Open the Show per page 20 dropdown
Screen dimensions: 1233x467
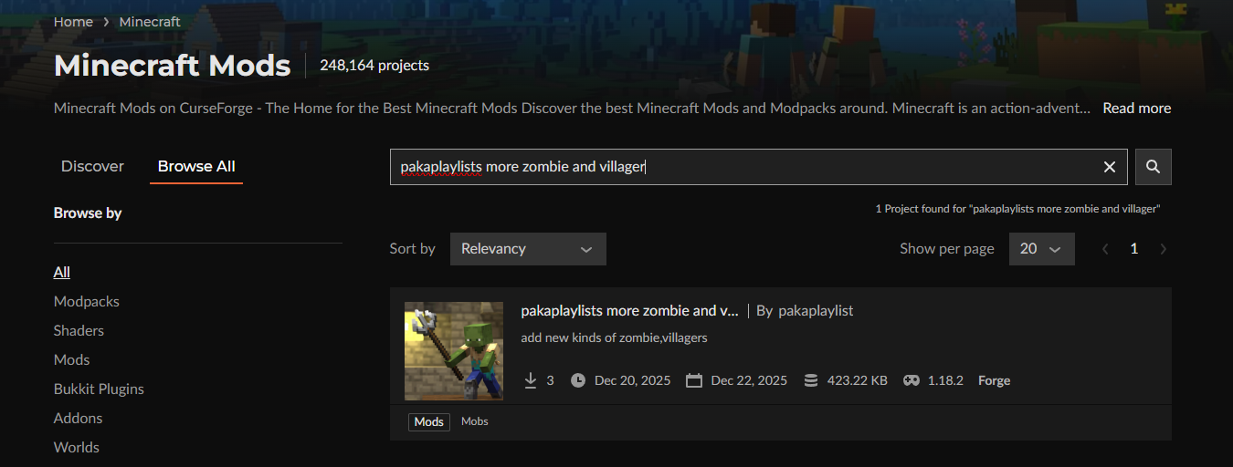pos(1042,248)
